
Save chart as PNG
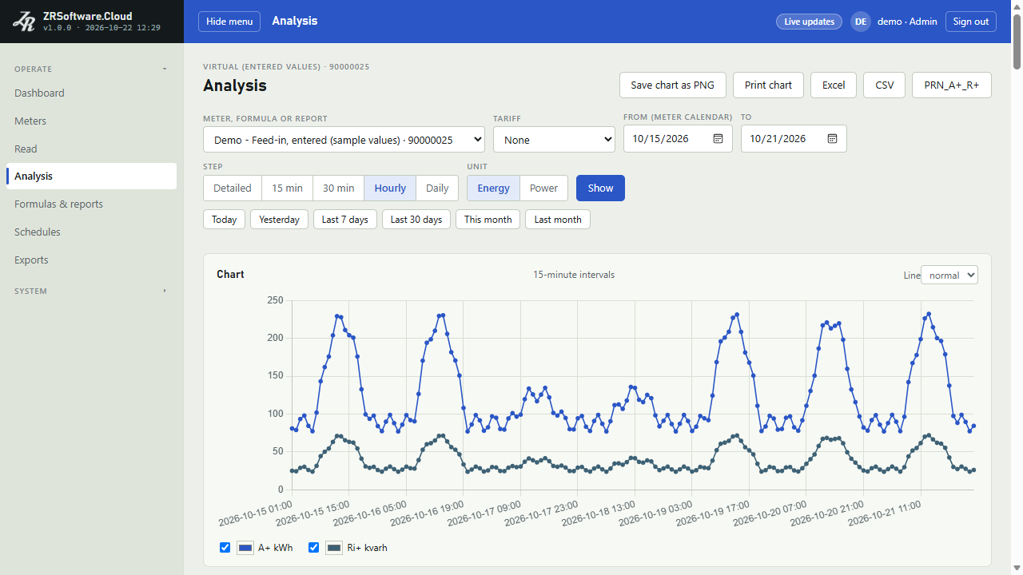pos(673,85)
